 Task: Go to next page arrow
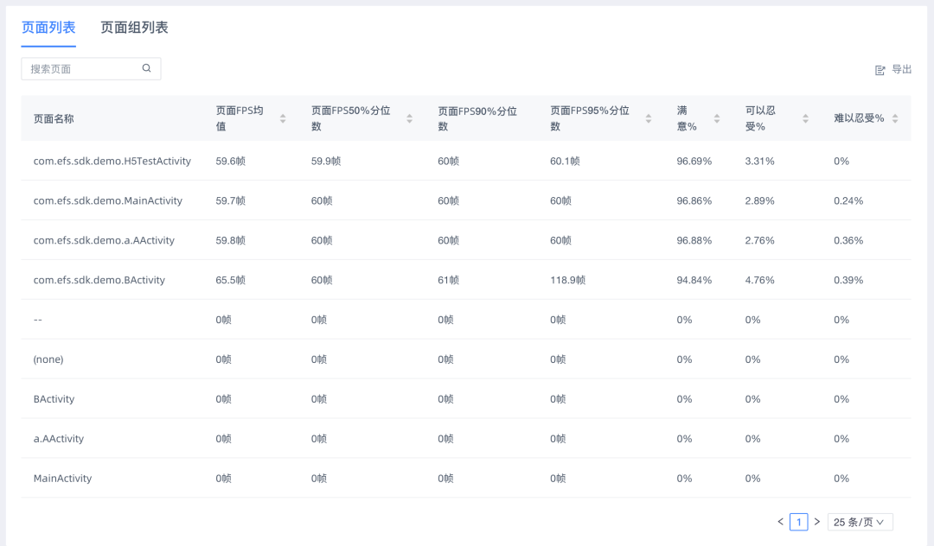click(817, 522)
